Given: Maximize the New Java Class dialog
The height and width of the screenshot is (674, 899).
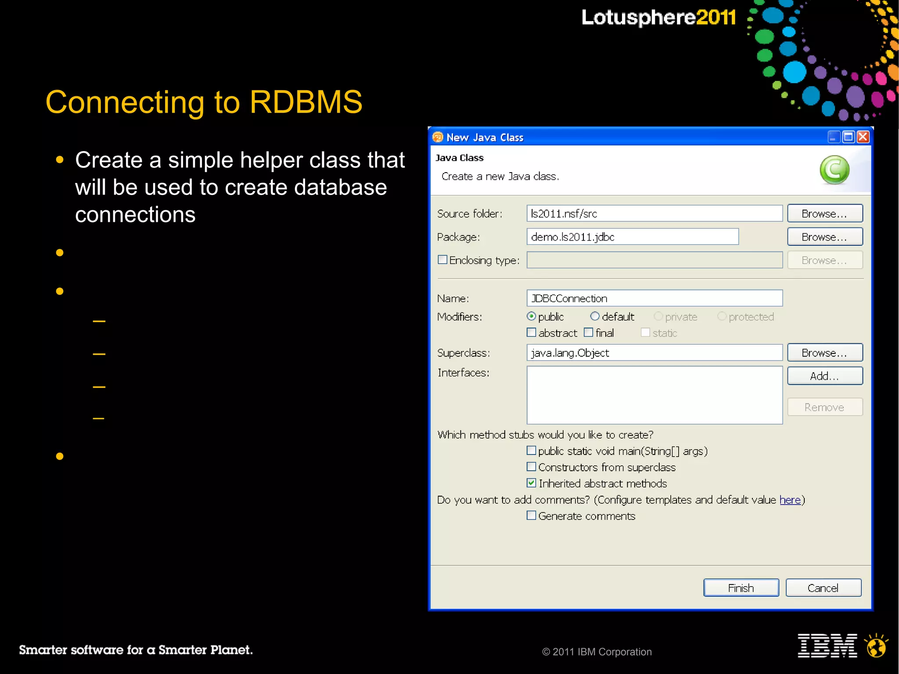Looking at the screenshot, I should pos(848,137).
